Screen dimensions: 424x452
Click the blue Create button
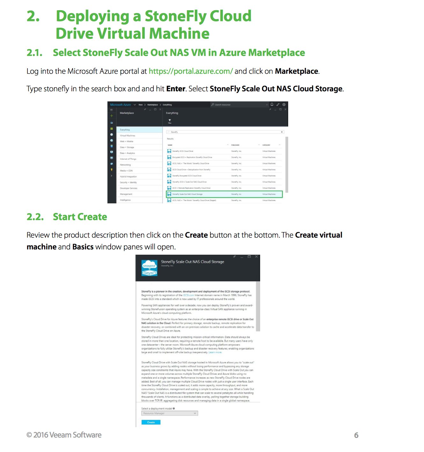(151, 422)
